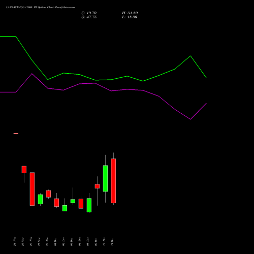This screenshot has width=254, height=254.
Task: Select the '04 Dec' date label
Action: 80,242
